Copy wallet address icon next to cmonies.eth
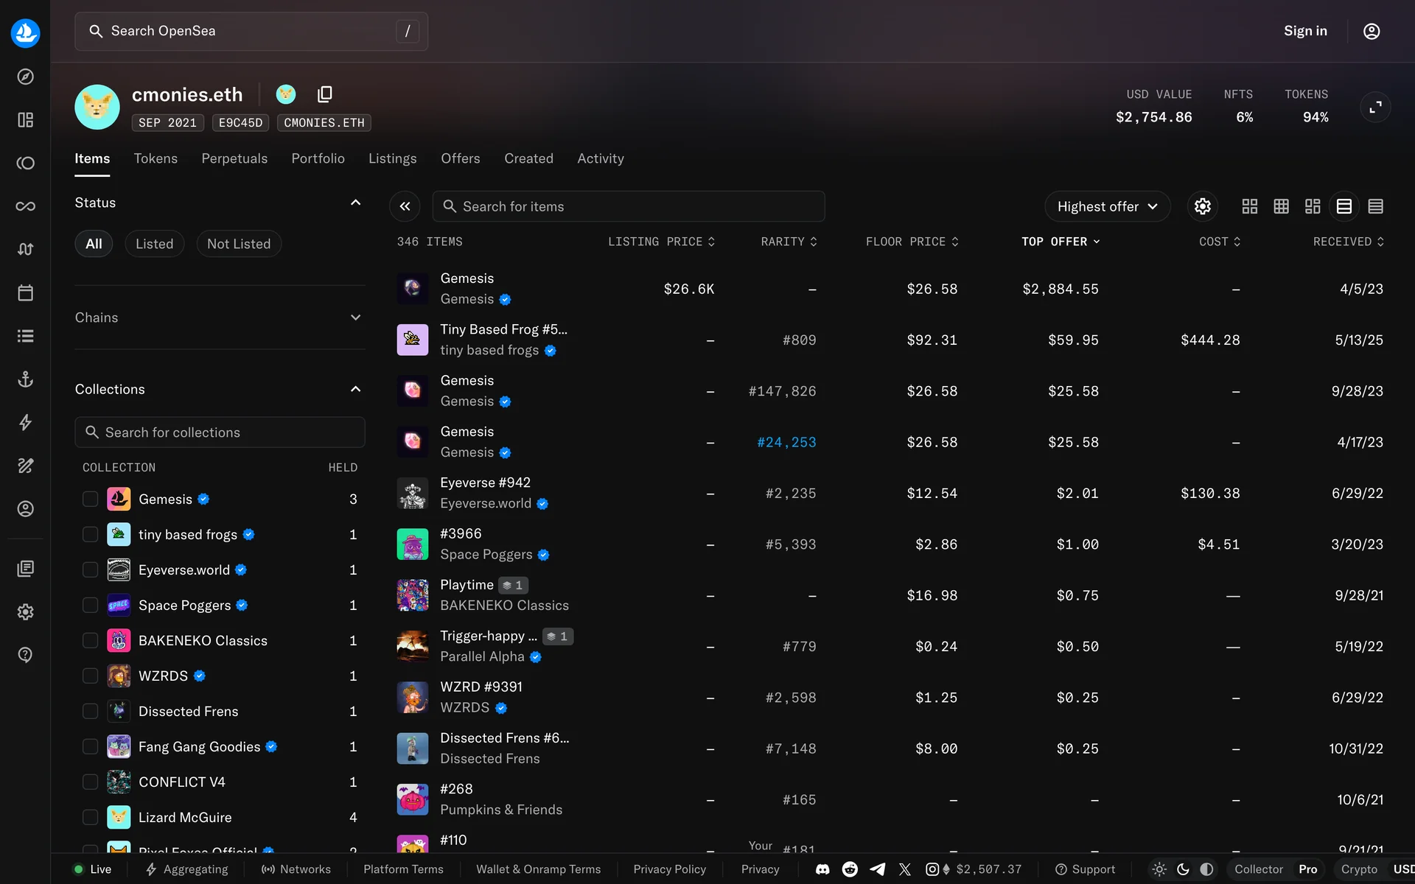Image resolution: width=1415 pixels, height=884 pixels. click(325, 94)
